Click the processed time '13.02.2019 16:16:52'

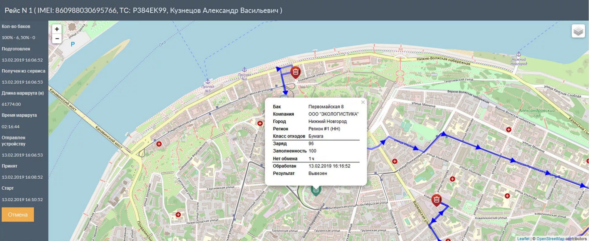pos(330,166)
